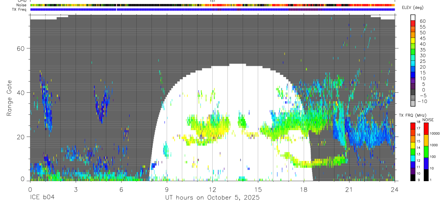Click the '1000' value on the NOISE scale
444x205 pixels.
[434, 145]
